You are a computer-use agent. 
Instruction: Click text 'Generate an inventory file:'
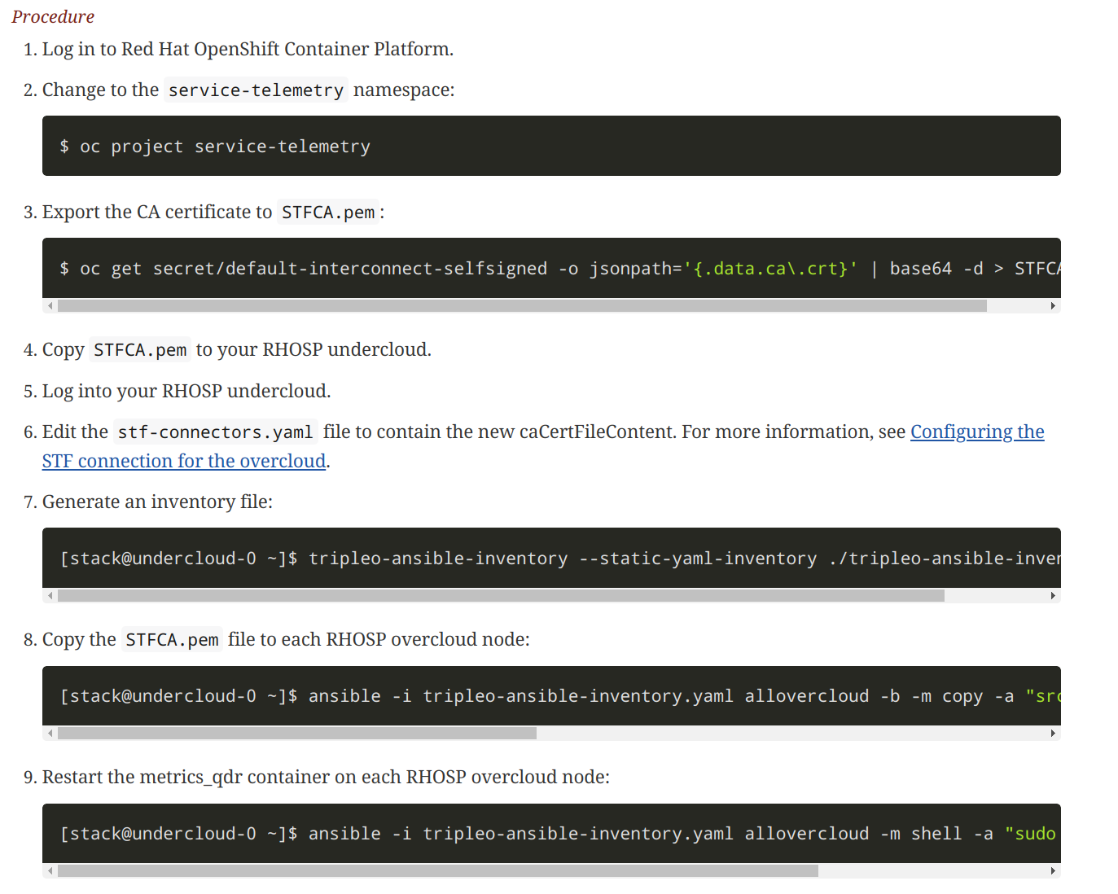tap(157, 502)
